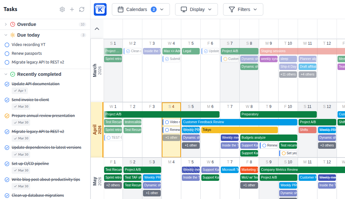
Task: Click the calendar icon in Calendars button
Action: pos(121,9)
